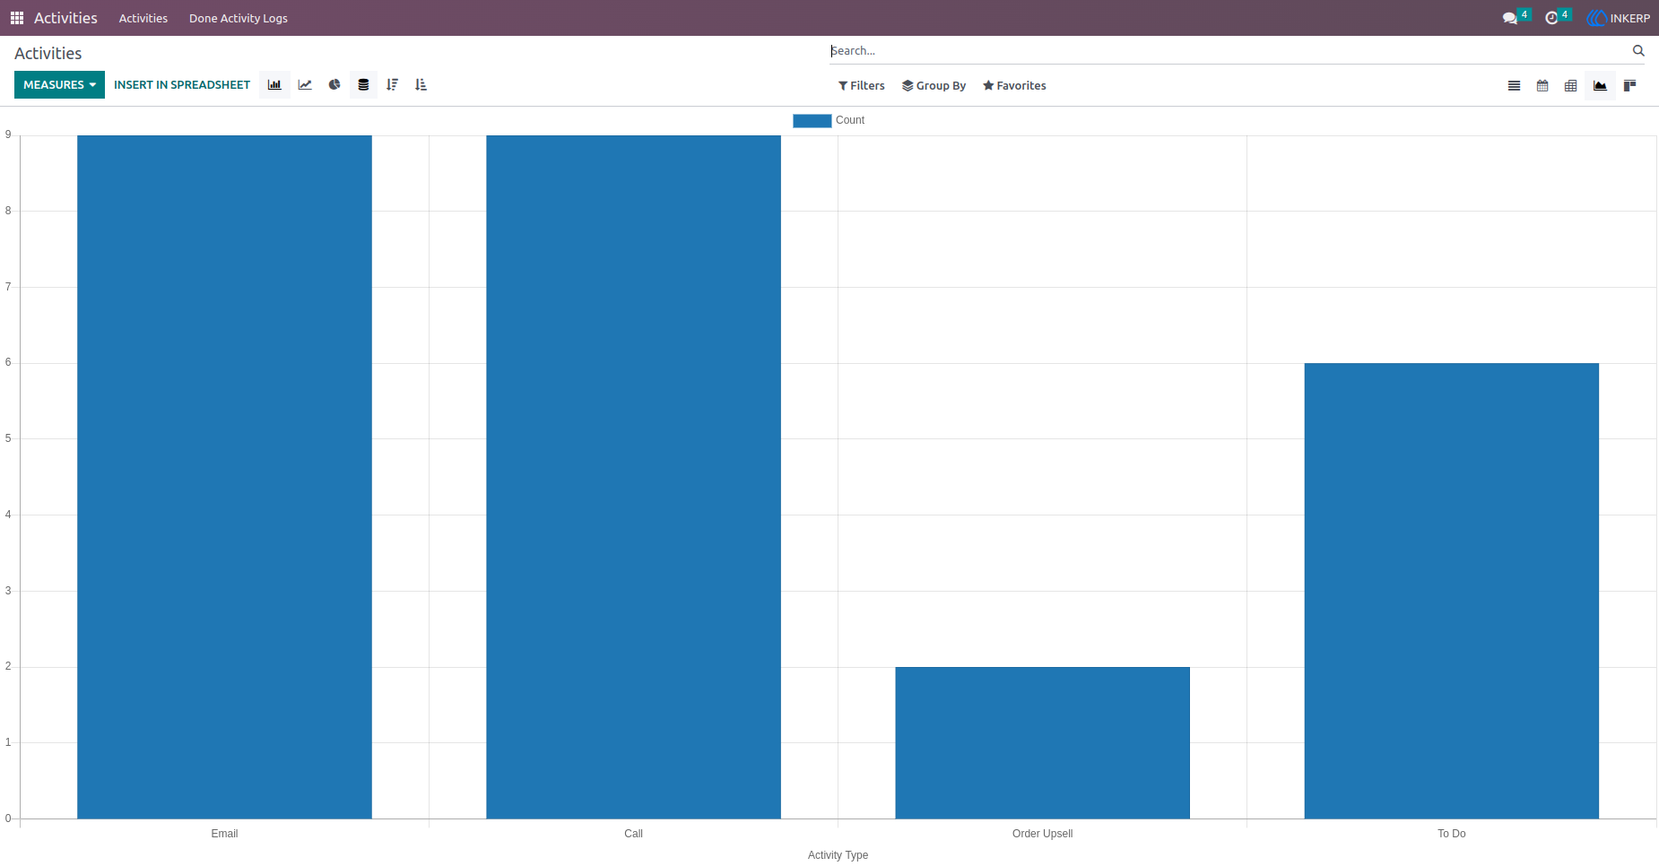The image size is (1659, 866).
Task: Expand the Filters menu
Action: pos(861,86)
